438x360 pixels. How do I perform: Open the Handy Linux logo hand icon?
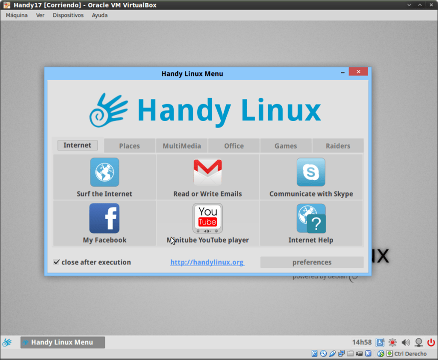pyautogui.click(x=111, y=109)
